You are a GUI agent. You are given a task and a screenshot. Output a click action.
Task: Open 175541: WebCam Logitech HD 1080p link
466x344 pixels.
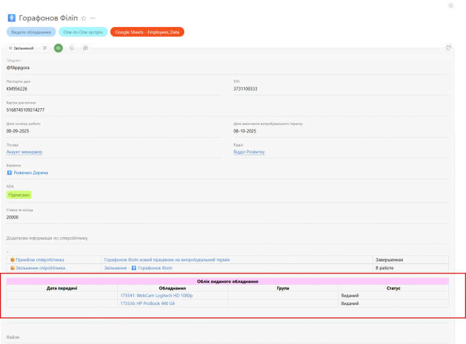click(x=157, y=295)
